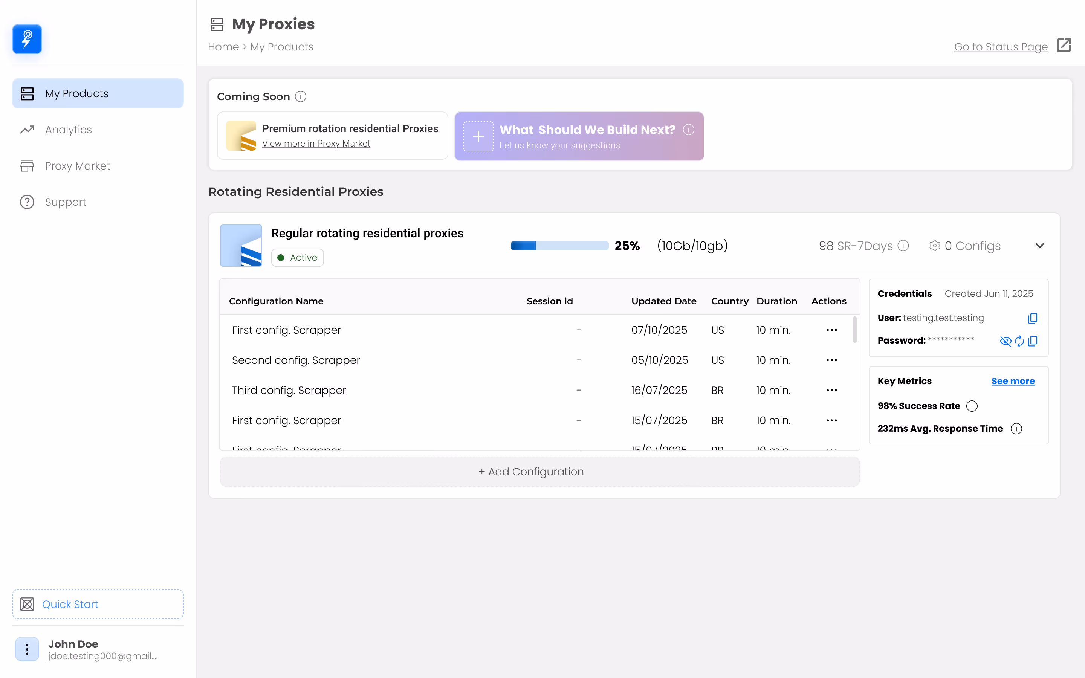Navigate to Proxy Market in sidebar
The image size is (1085, 678).
77,166
